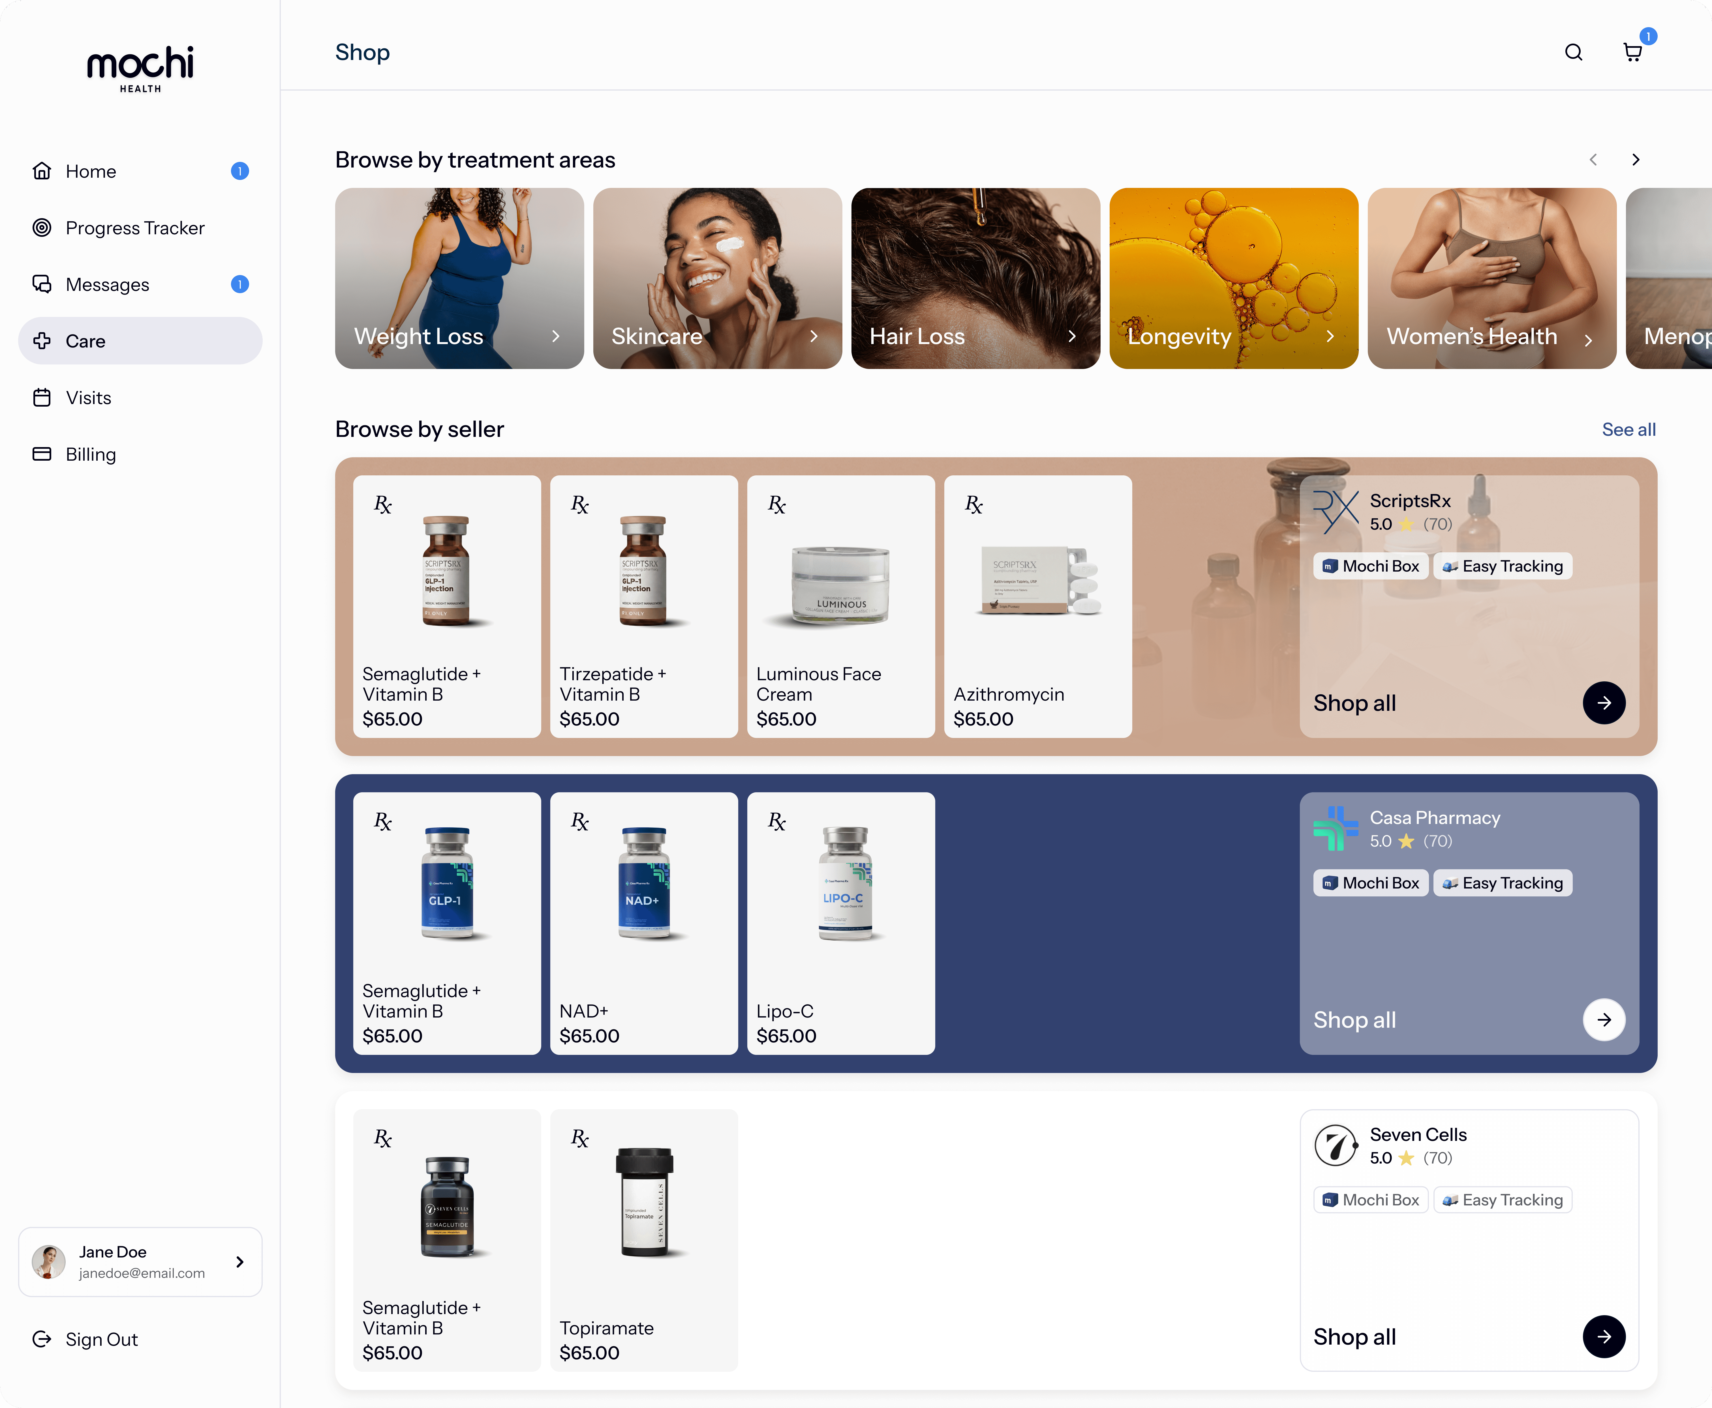Open ScriptsRx Semaglutide + Vitamin B product
This screenshot has width=1712, height=1408.
pos(447,607)
